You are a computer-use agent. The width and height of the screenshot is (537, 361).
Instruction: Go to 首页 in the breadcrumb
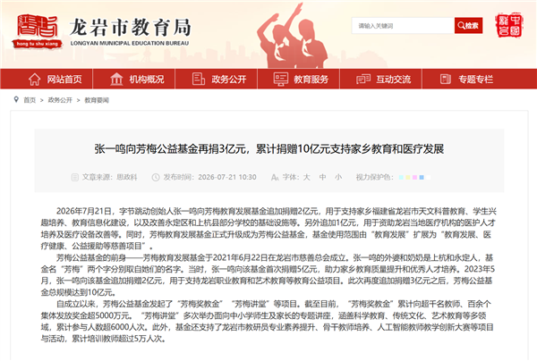tap(30, 100)
